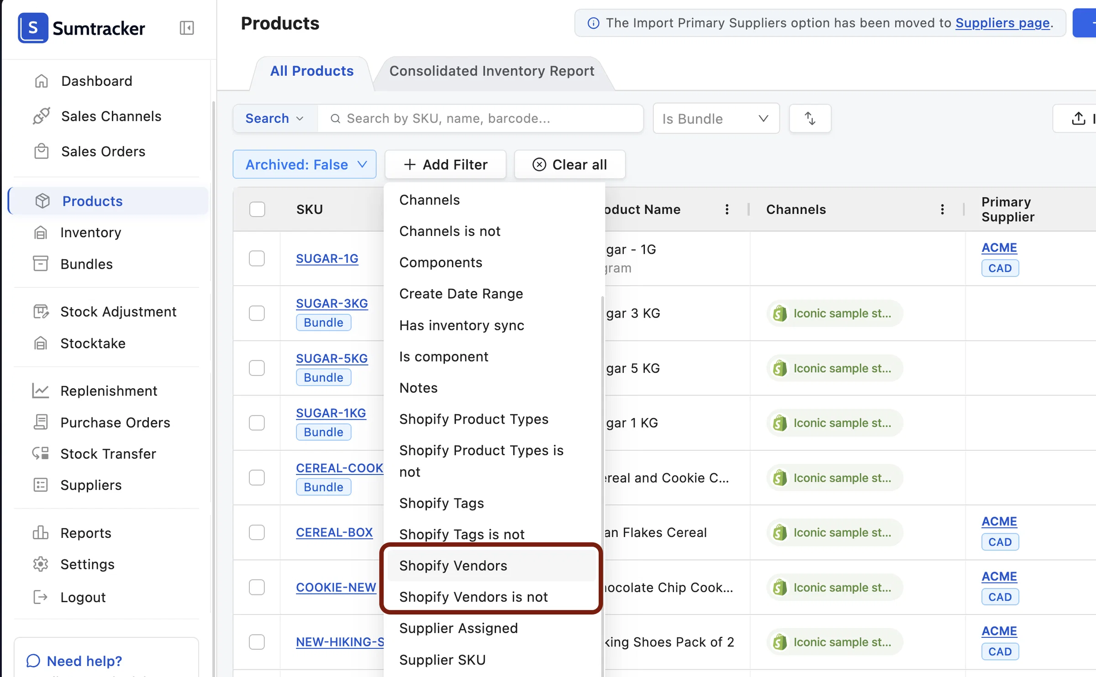1096x677 pixels.
Task: Open the Suppliers page link
Action: tap(1002, 23)
